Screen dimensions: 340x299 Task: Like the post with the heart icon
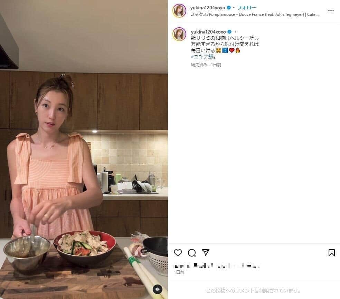(x=178, y=253)
